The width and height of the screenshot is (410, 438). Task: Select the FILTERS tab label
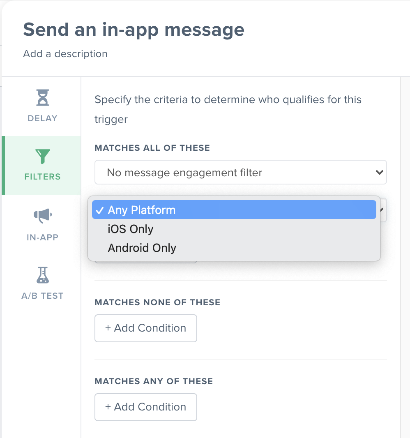[42, 177]
